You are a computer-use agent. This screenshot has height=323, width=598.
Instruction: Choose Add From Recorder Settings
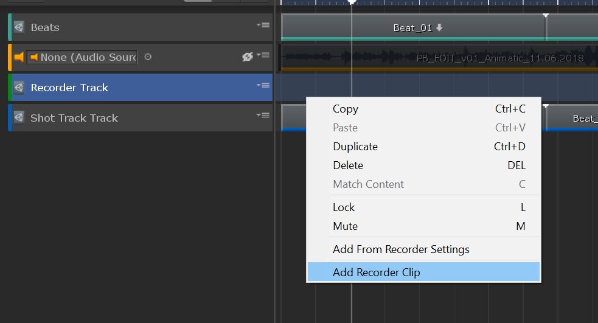tap(401, 249)
